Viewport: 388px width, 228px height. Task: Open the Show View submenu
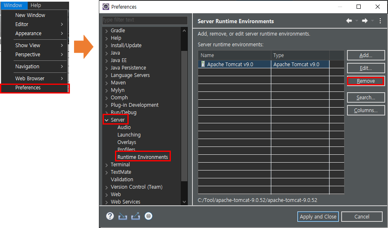coord(34,45)
